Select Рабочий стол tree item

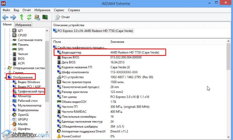(28, 101)
